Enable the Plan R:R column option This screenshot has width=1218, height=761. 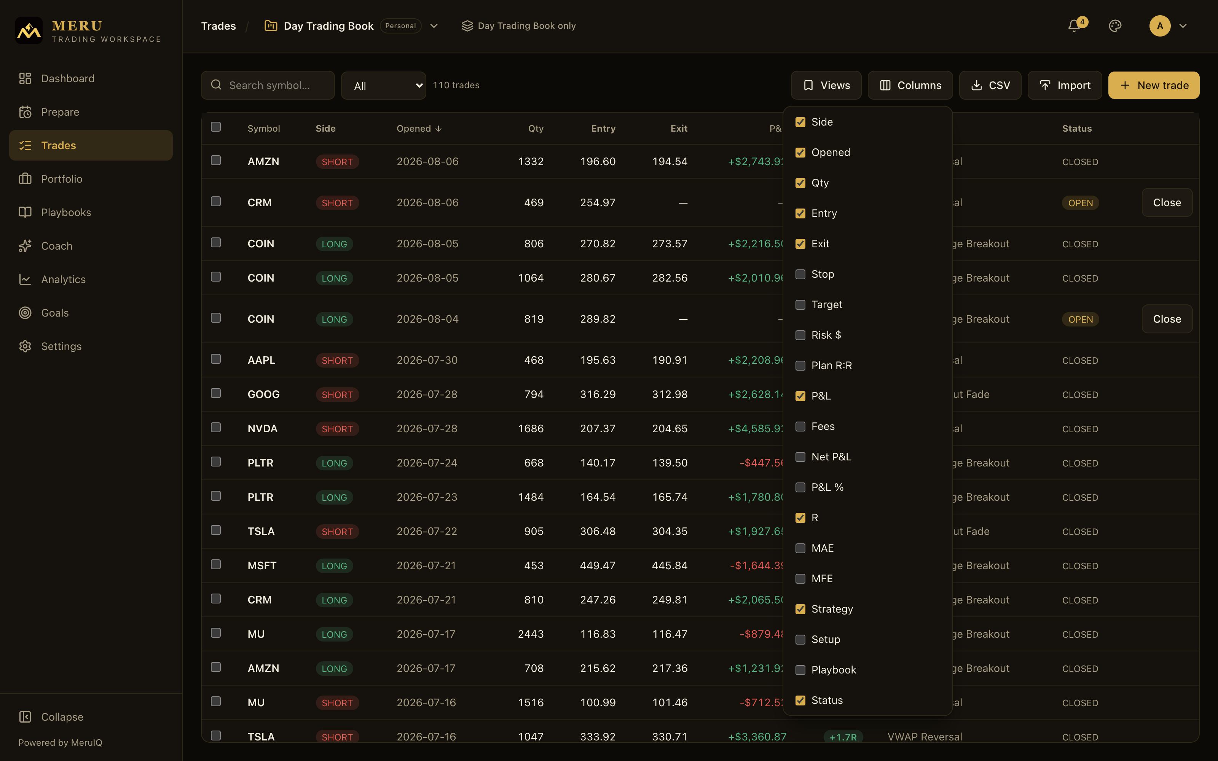(800, 366)
